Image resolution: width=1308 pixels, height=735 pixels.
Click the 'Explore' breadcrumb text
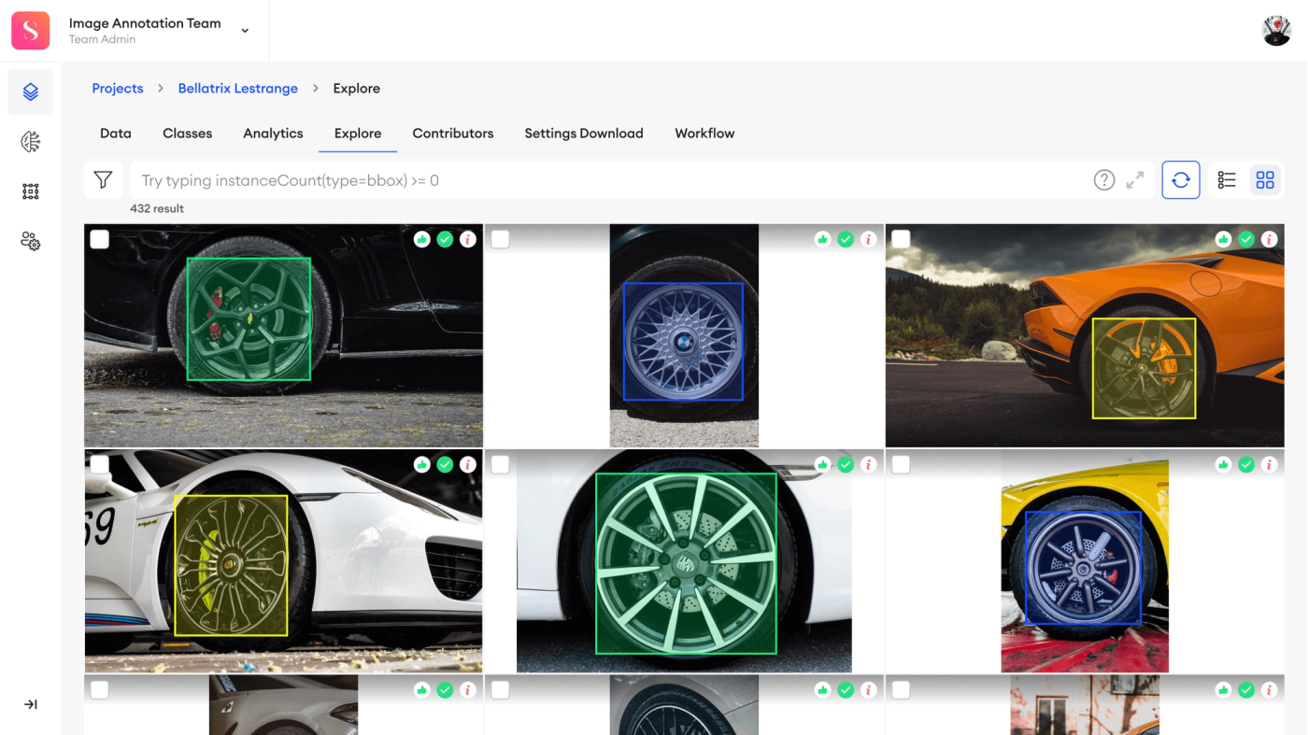pos(357,89)
